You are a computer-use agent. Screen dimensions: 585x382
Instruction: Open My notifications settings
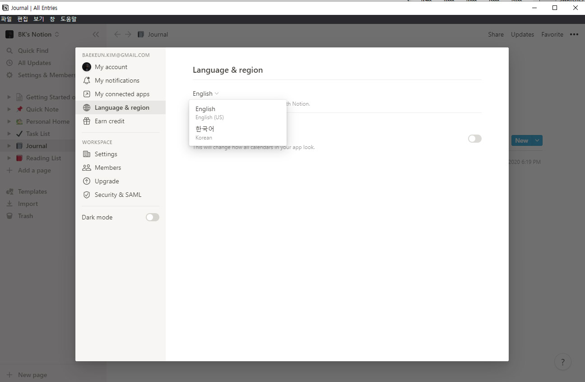121,80
